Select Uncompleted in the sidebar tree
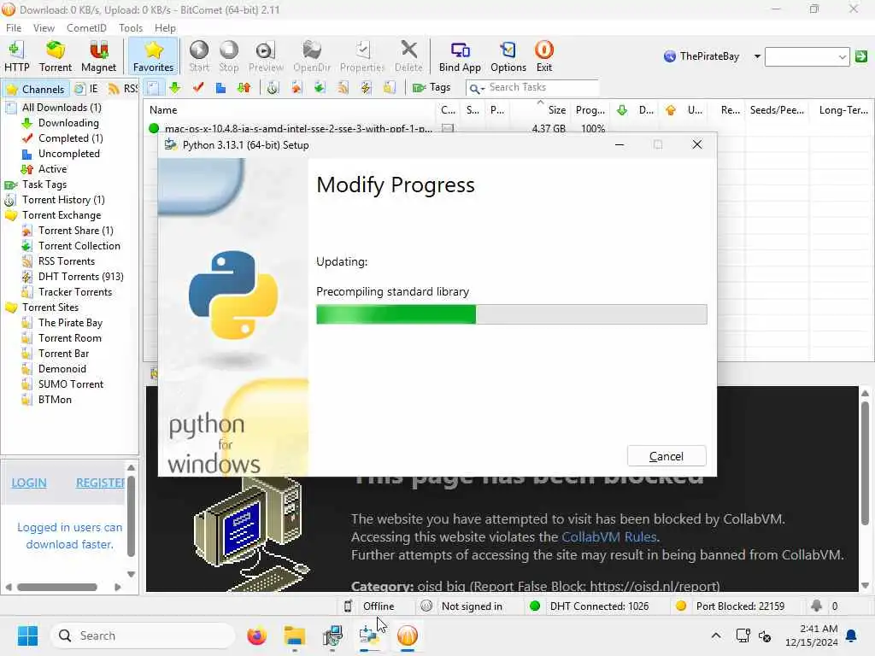Viewport: 875px width, 656px height. [68, 154]
